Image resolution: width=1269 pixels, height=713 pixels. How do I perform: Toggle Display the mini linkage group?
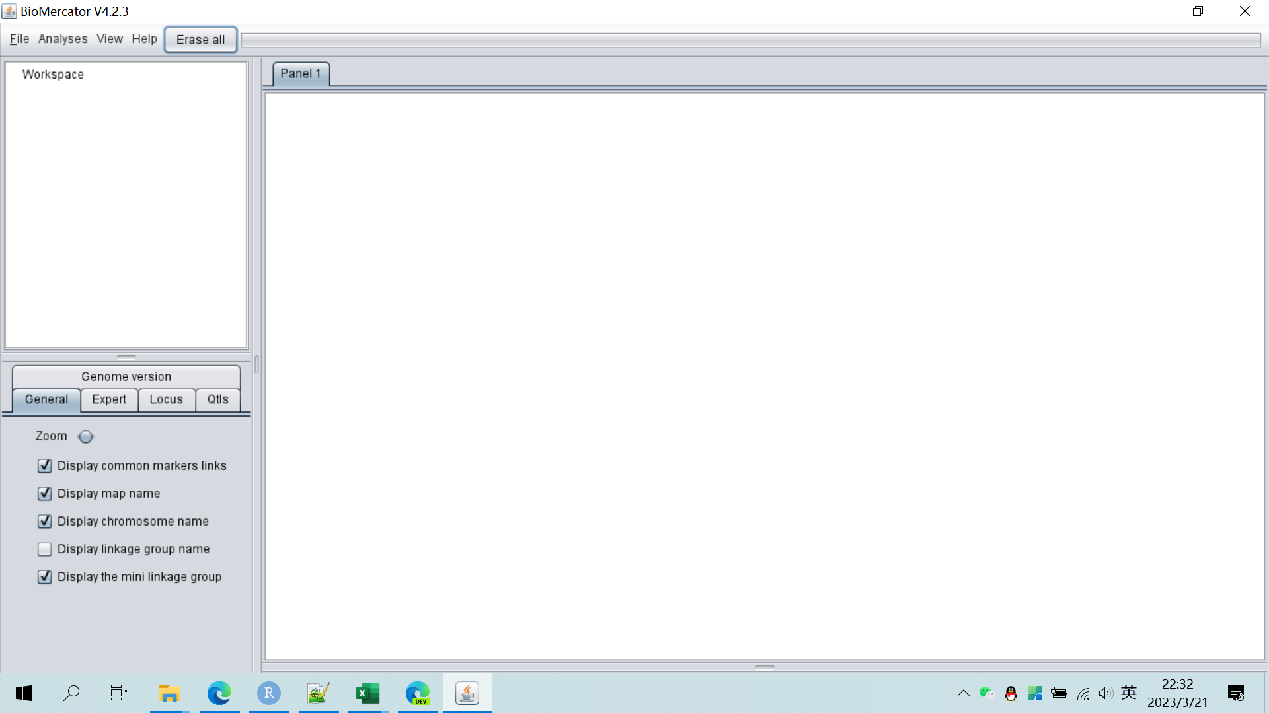tap(45, 577)
